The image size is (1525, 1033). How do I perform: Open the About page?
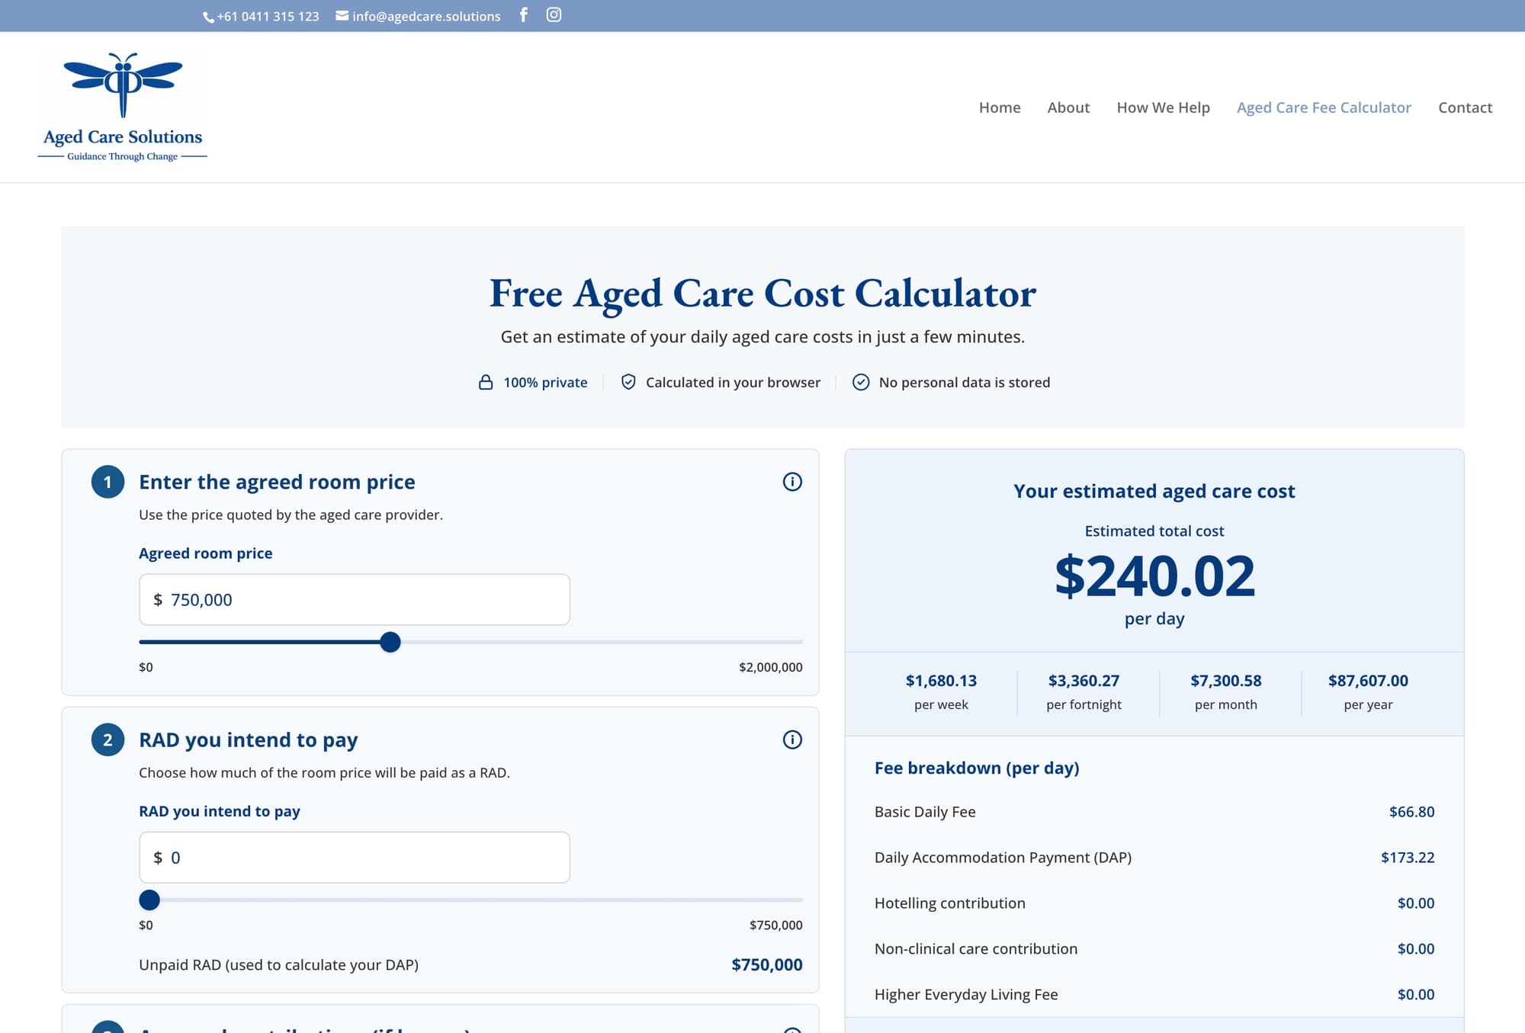tap(1068, 107)
